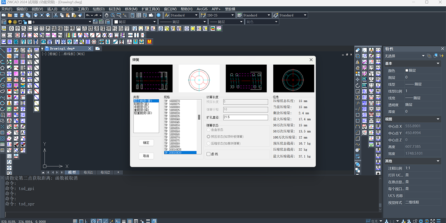The image size is (446, 223).
Task: Click the Cut scissors icon in toolbar
Action: pyautogui.click(x=56, y=15)
